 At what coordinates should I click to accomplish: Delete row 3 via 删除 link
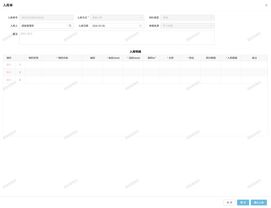point(9,80)
